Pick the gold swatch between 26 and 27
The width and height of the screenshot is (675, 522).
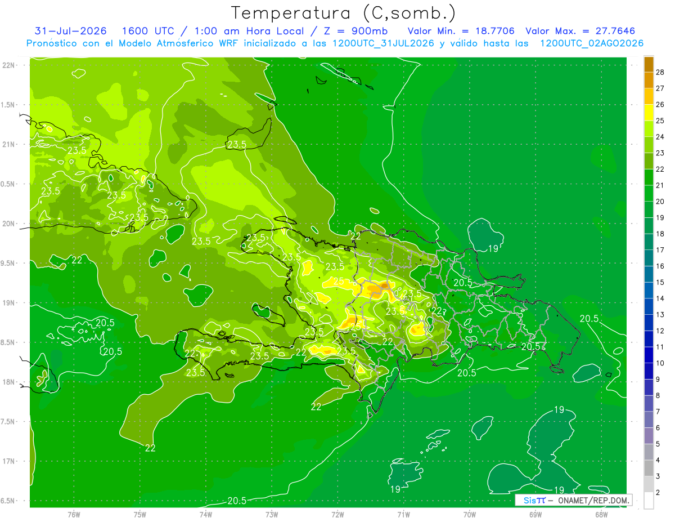click(649, 97)
